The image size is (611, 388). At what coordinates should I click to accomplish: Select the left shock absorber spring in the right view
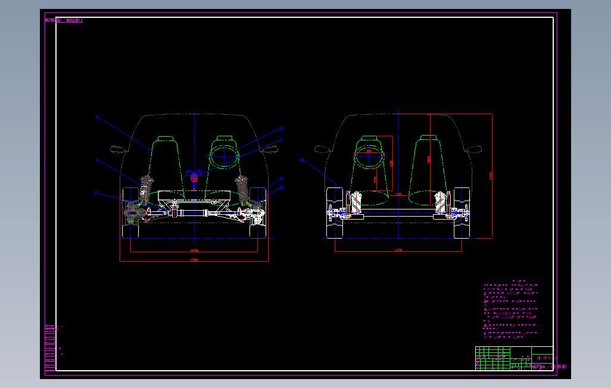pos(356,202)
